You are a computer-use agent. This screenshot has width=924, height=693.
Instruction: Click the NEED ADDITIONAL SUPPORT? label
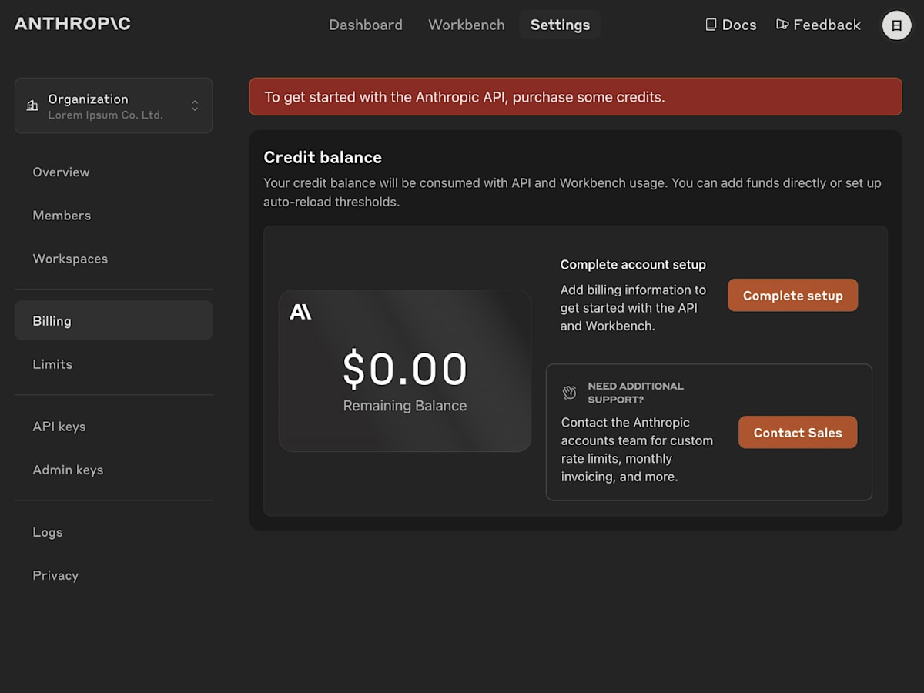[x=636, y=393]
